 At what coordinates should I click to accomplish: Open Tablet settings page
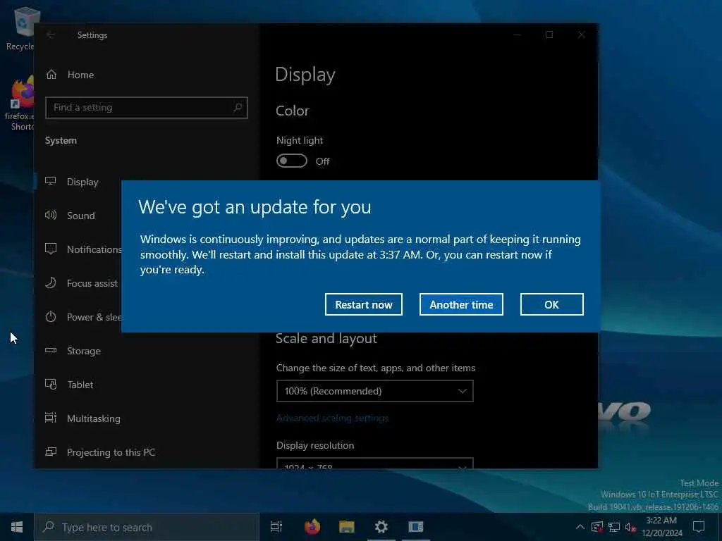pos(80,385)
